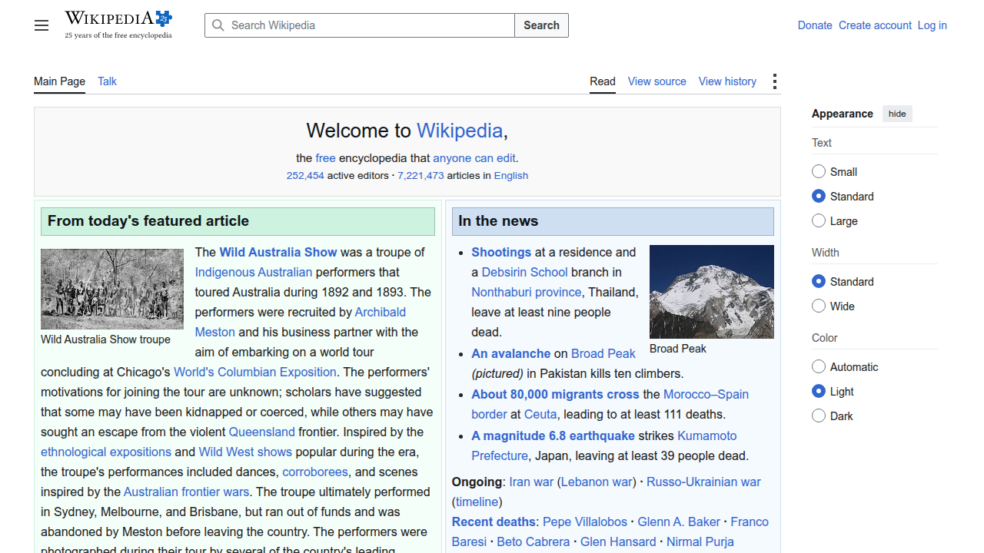Select Standard width option
The width and height of the screenshot is (984, 553).
click(x=819, y=281)
